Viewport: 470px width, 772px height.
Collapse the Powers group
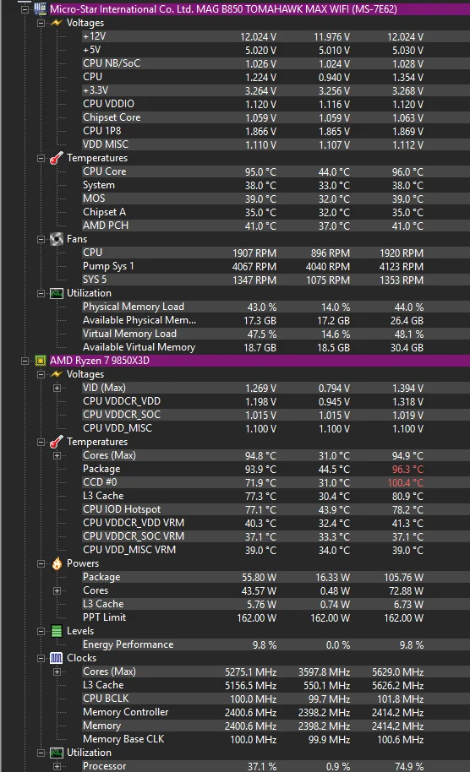[41, 563]
